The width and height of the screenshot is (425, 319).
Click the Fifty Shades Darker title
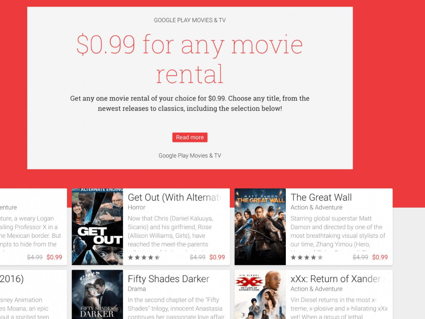[x=169, y=279]
